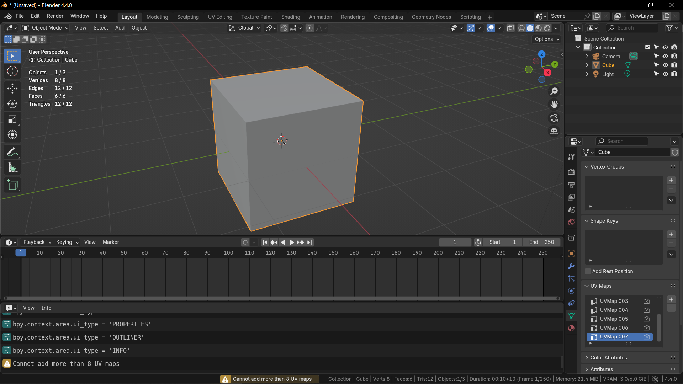Uncheck Collection exclude checkbox
The width and height of the screenshot is (683, 384).
[x=647, y=47]
